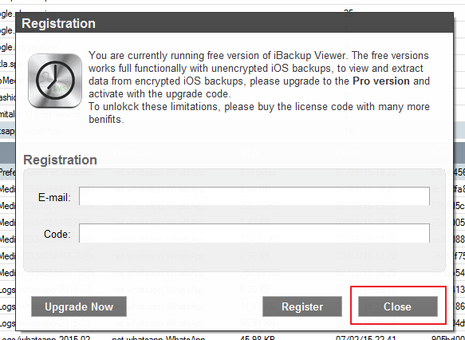The width and height of the screenshot is (465, 340).
Task: Click the Upgrade Now button
Action: (x=79, y=306)
